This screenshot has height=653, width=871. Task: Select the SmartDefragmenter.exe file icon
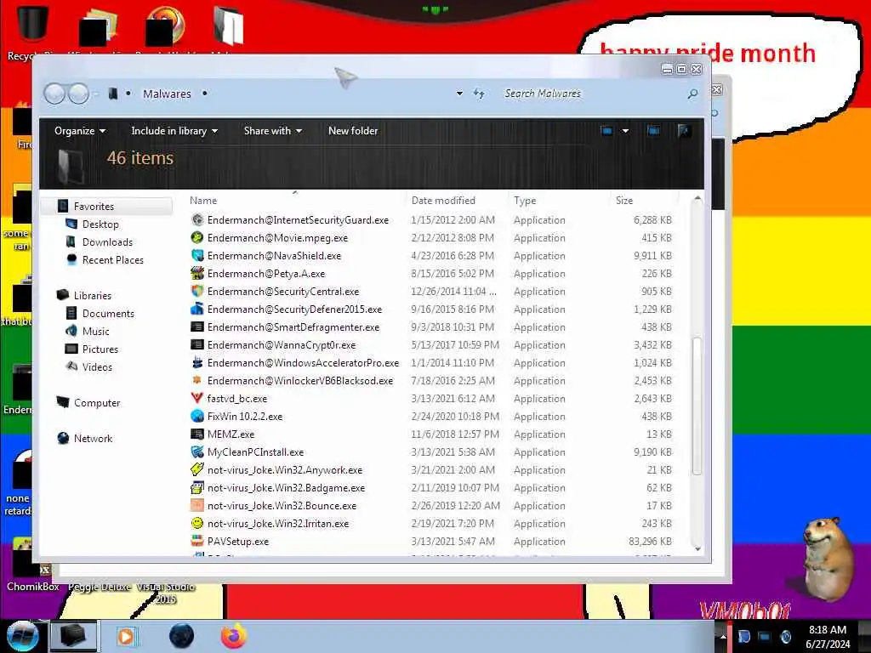[197, 327]
